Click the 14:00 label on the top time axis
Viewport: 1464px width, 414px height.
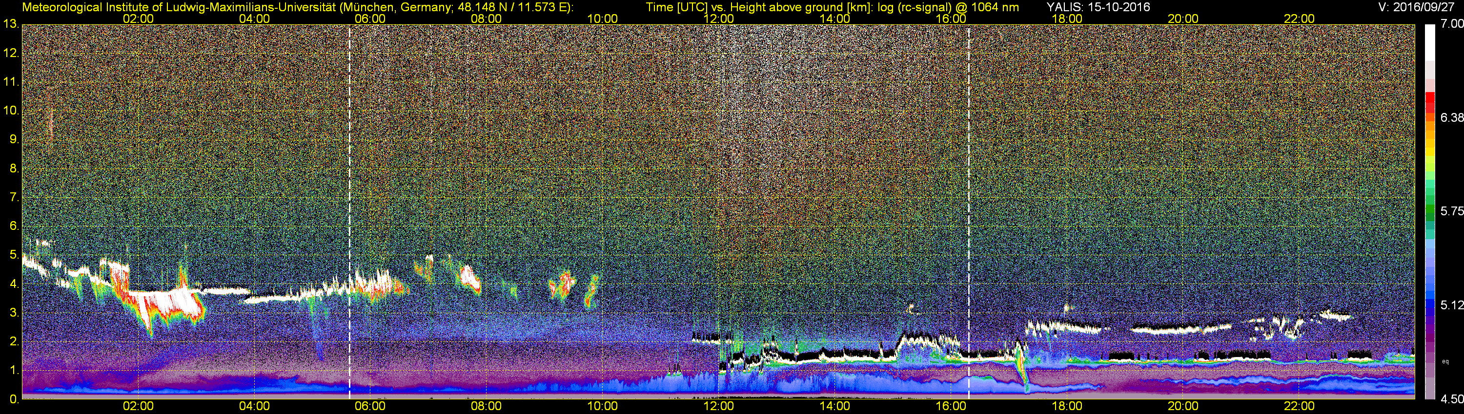[835, 19]
